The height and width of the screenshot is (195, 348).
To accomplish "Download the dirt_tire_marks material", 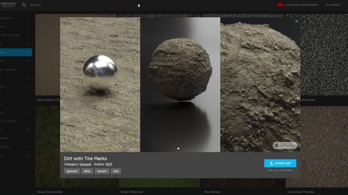I will (x=280, y=163).
